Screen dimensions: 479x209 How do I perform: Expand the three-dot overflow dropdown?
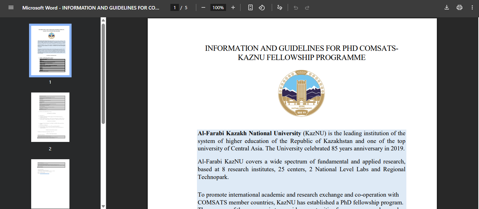pyautogui.click(x=472, y=7)
